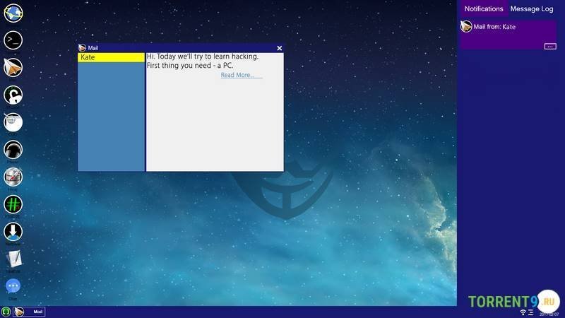The image size is (565, 318).
Task: Open the globe browser icon
Action: 13,13
